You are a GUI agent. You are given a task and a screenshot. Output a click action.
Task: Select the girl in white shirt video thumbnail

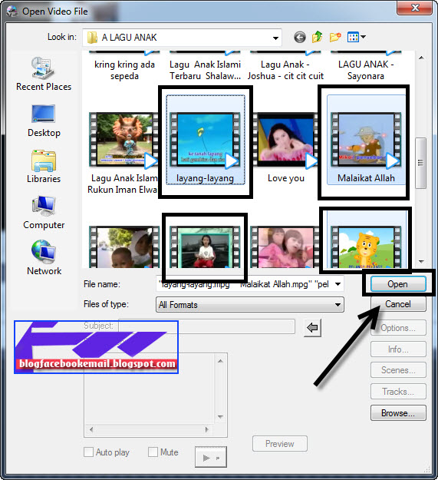tap(205, 247)
